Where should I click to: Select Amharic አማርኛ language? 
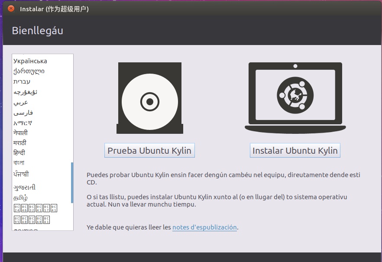tap(23, 123)
